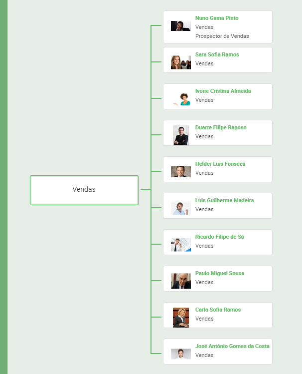Click the Luis Guilherme Madeira name link
The width and height of the screenshot is (302, 374).
pyautogui.click(x=224, y=200)
